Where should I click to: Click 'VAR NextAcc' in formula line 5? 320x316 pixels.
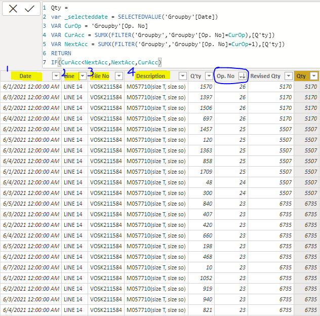69,44
